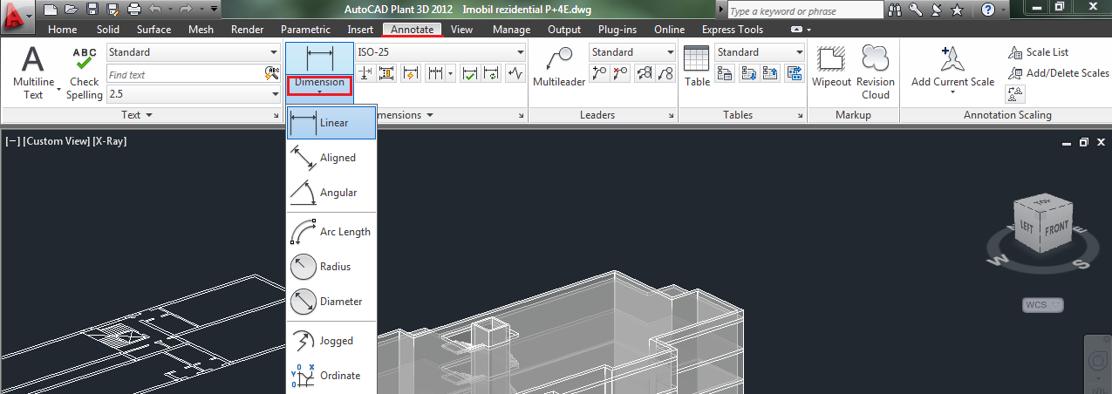Click the New drawing icon in quick access toolbar
This screenshot has height=394, width=1112.
point(51,10)
